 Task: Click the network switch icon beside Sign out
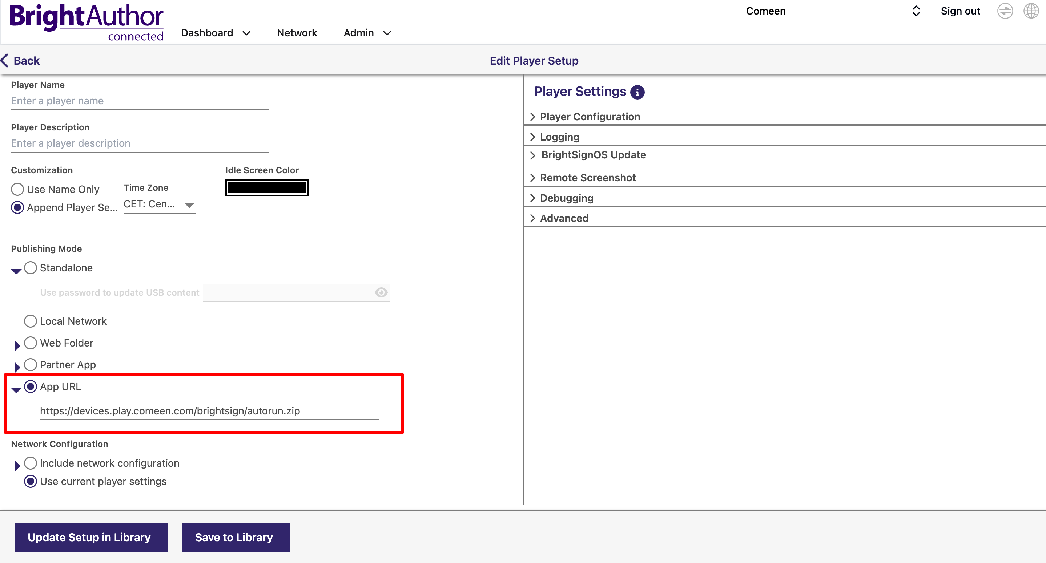pos(1005,11)
